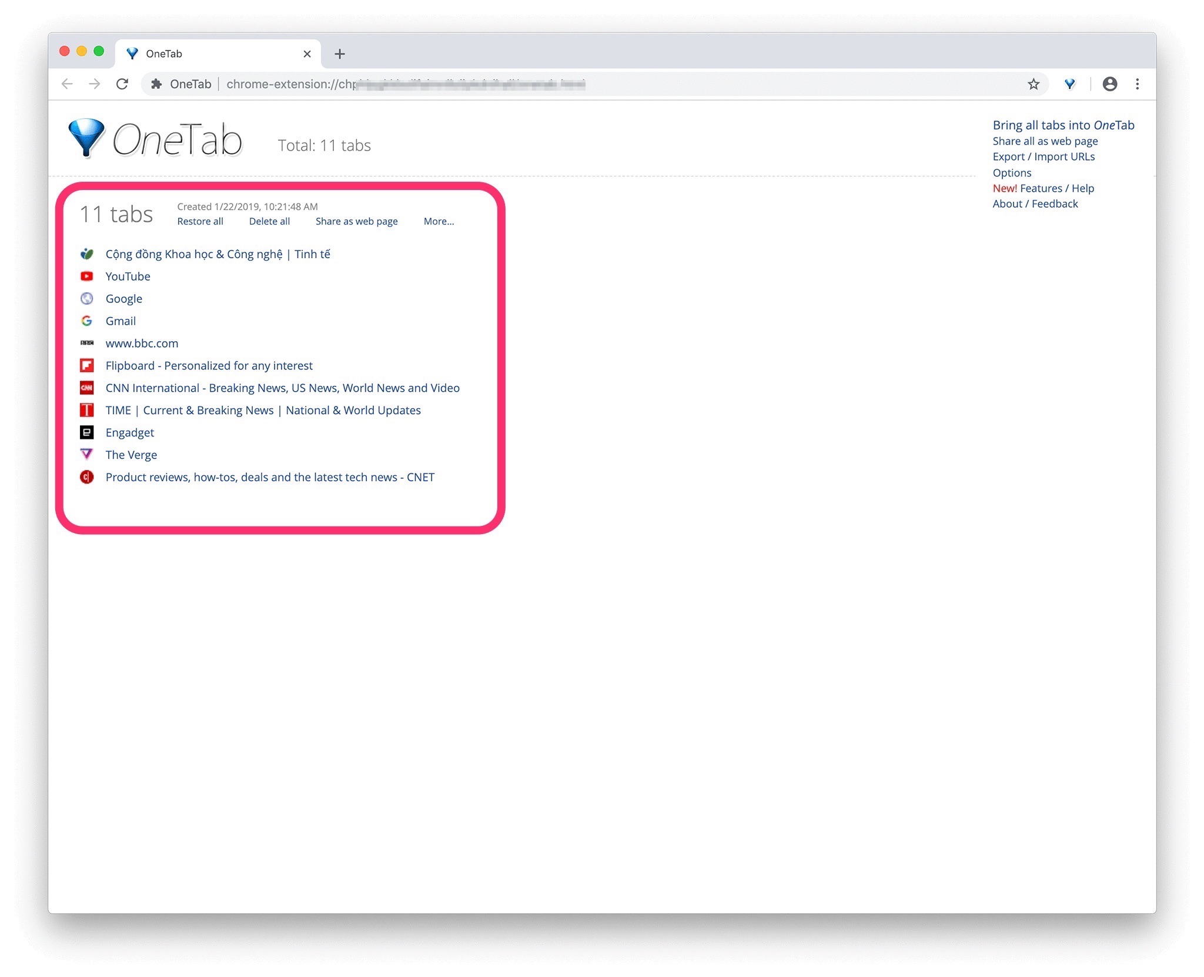Go forward with the forward arrow
This screenshot has width=1204, height=977.
[95, 84]
